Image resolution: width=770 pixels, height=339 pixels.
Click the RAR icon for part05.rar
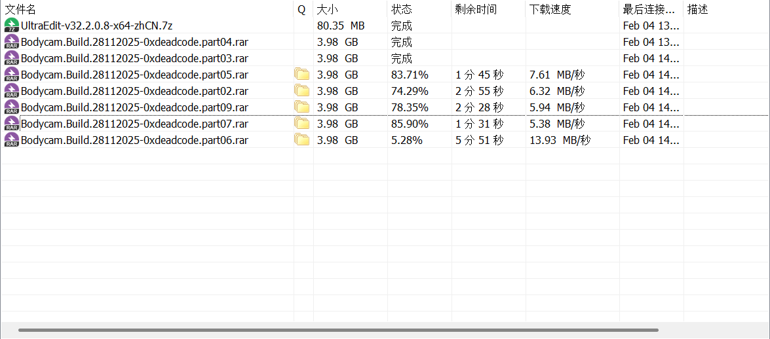[x=11, y=75]
